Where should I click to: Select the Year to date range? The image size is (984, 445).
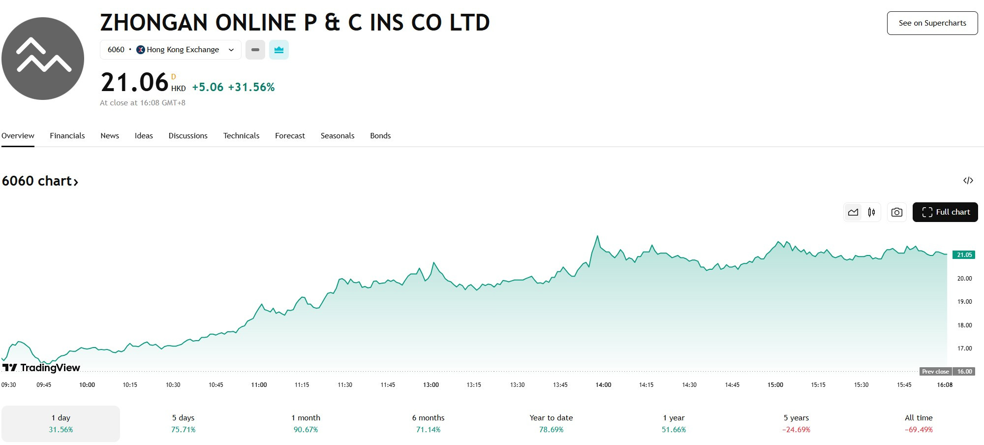[551, 424]
